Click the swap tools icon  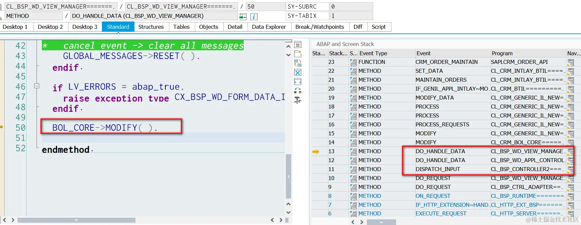point(298,91)
